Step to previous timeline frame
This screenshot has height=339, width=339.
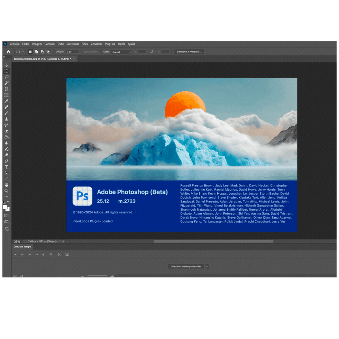[x=22, y=255]
